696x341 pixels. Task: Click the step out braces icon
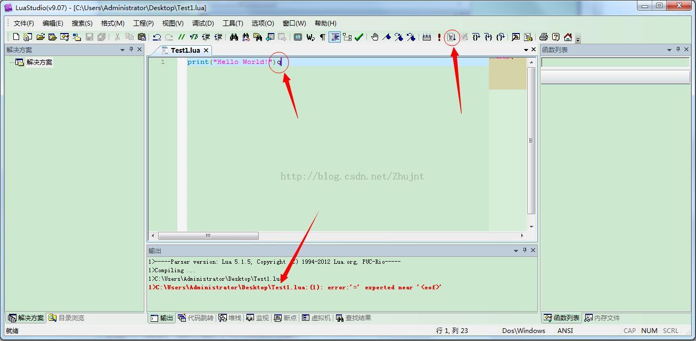coord(500,37)
